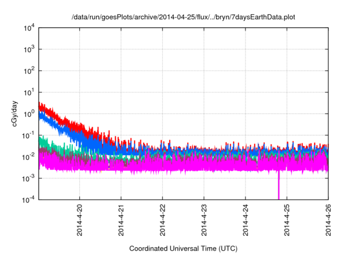362x254 pixels.
Task: Click the 10^1 y-axis tick label
Action: tap(29, 92)
